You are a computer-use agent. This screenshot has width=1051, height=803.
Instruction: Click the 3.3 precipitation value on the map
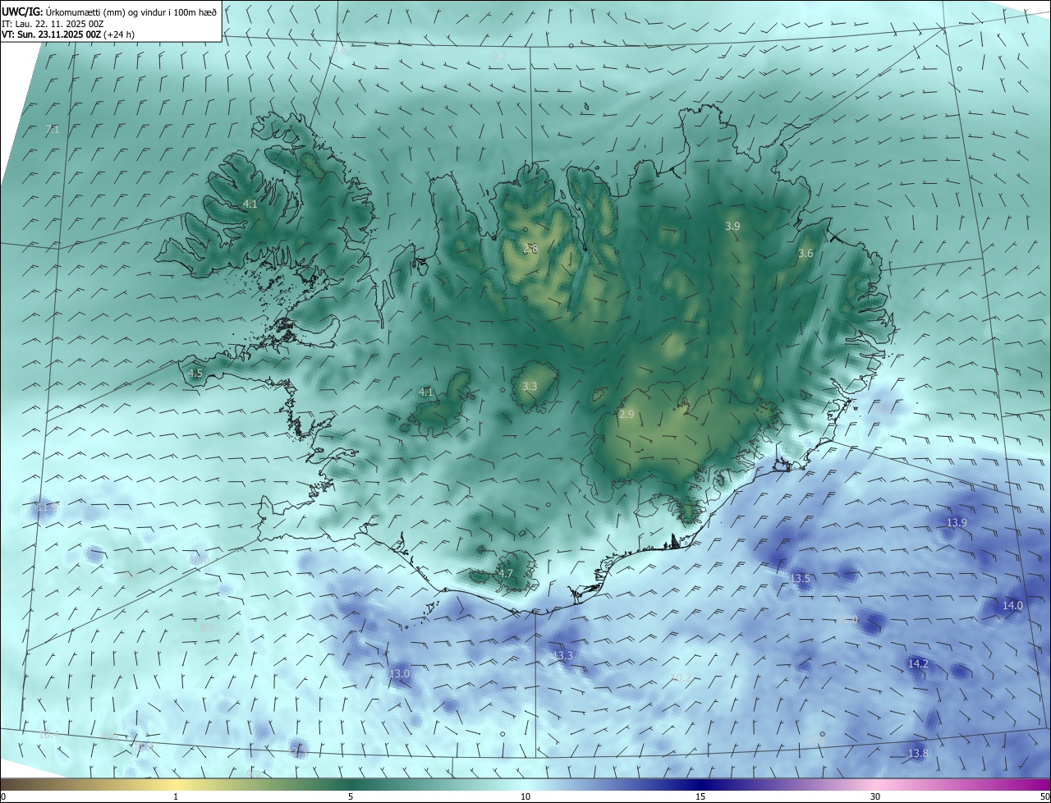click(x=530, y=386)
